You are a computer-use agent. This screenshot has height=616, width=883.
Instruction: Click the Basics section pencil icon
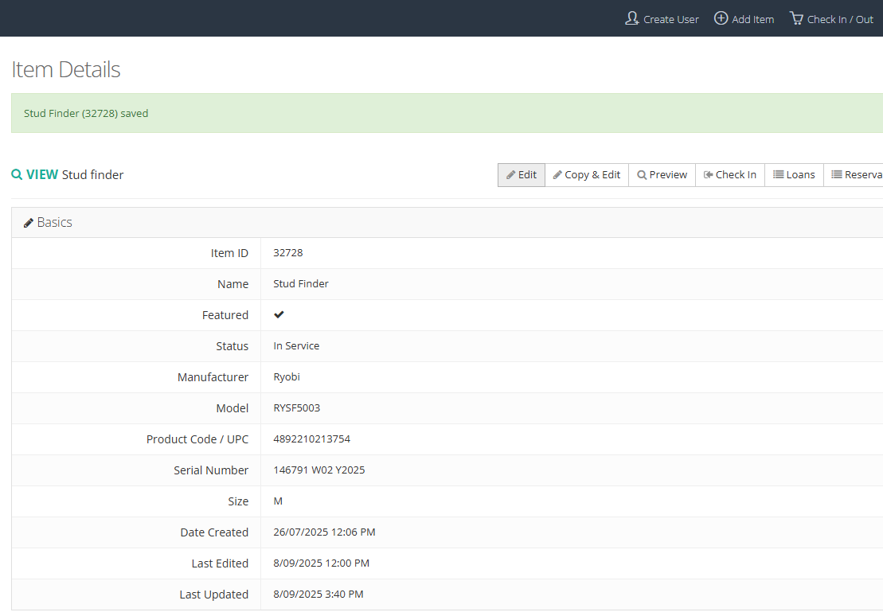28,223
